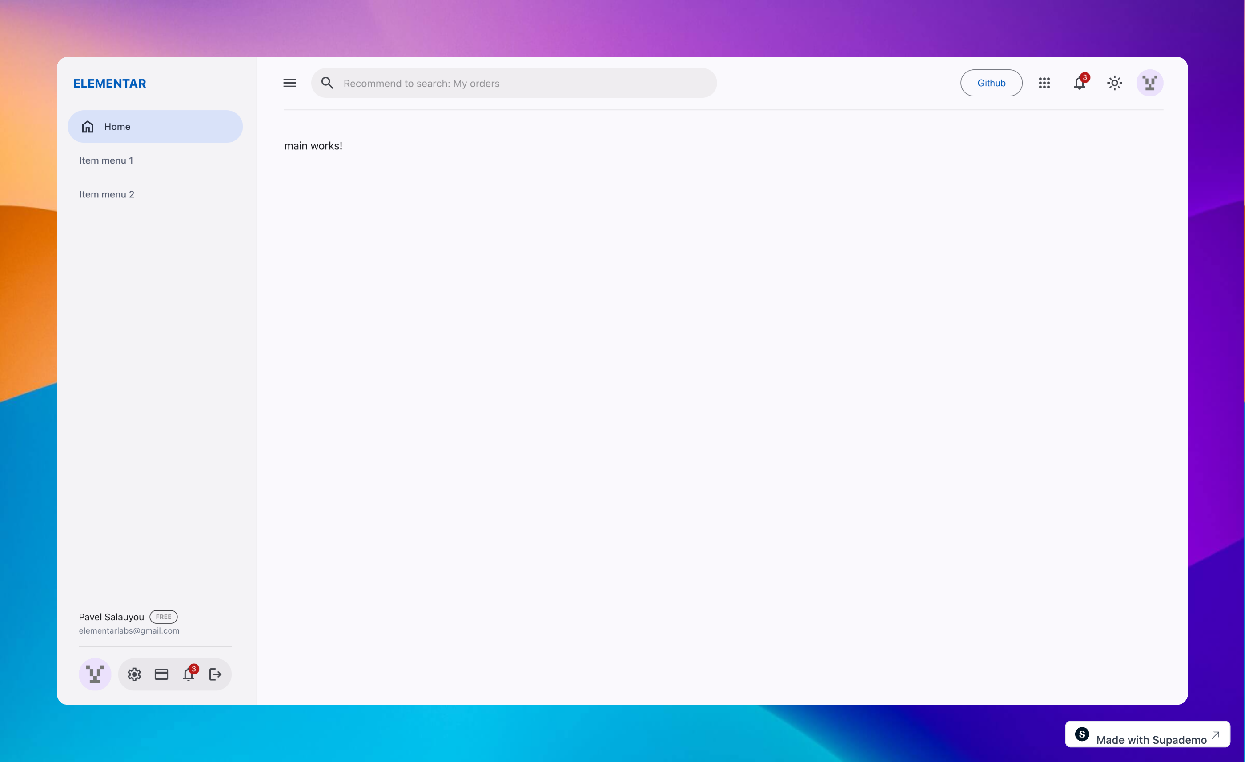The height and width of the screenshot is (762, 1245).
Task: Toggle light/dark theme sun icon
Action: [x=1115, y=83]
